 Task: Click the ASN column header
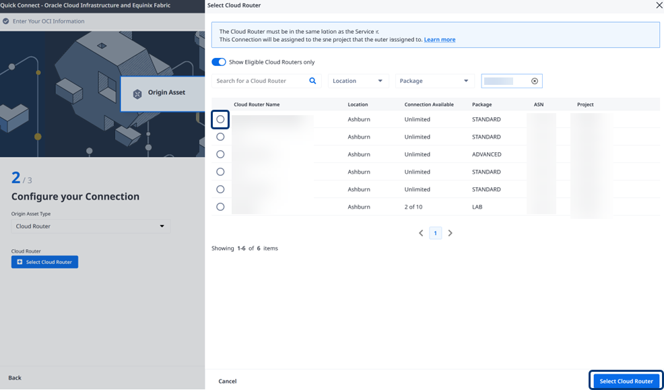coord(539,104)
